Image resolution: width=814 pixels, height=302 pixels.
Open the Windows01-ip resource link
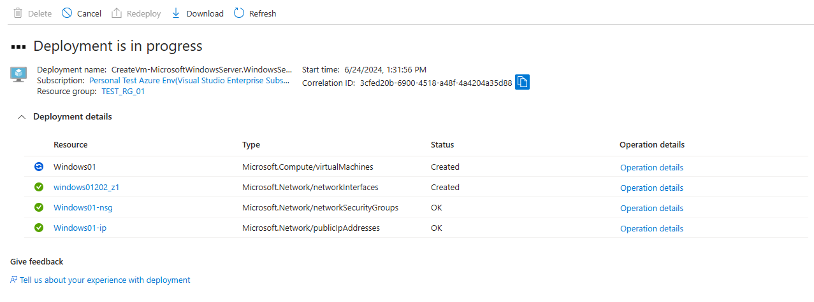(80, 228)
